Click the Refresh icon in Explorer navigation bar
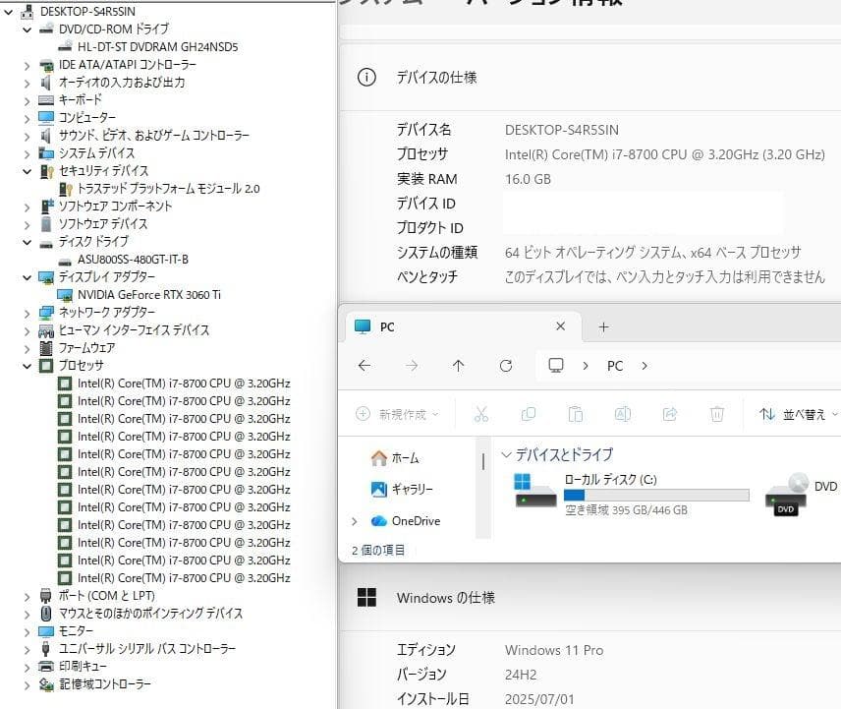Screen dimensions: 841x709 point(506,365)
